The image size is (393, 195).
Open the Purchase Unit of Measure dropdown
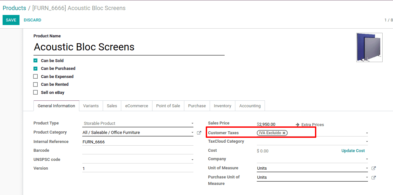pos(367,177)
